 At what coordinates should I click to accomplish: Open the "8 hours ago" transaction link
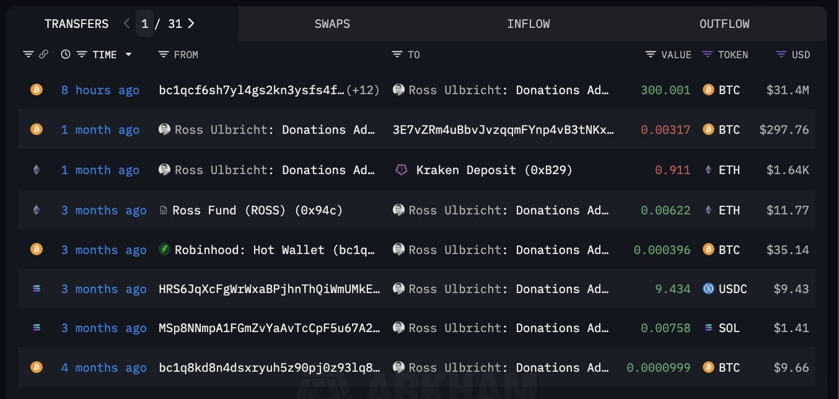click(x=100, y=90)
